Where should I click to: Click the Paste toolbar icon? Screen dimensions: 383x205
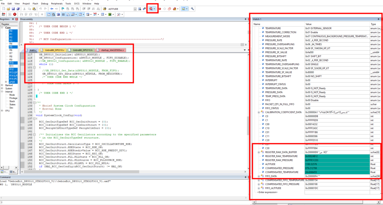click(34, 9)
